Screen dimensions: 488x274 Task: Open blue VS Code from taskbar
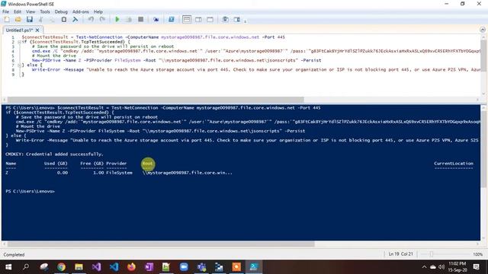[114, 267]
